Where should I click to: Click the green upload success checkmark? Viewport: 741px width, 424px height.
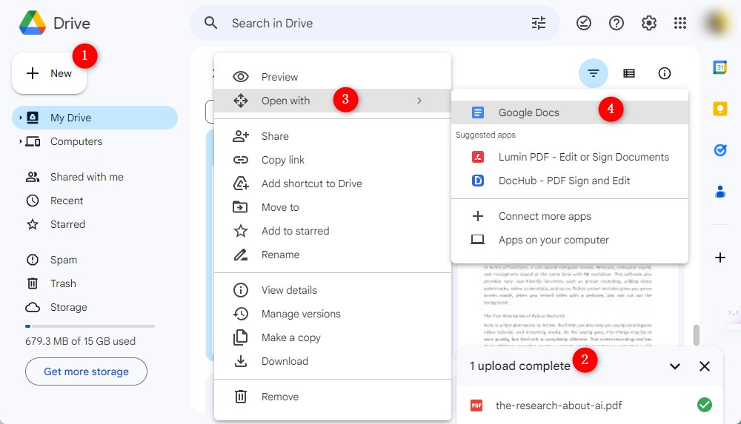(704, 405)
